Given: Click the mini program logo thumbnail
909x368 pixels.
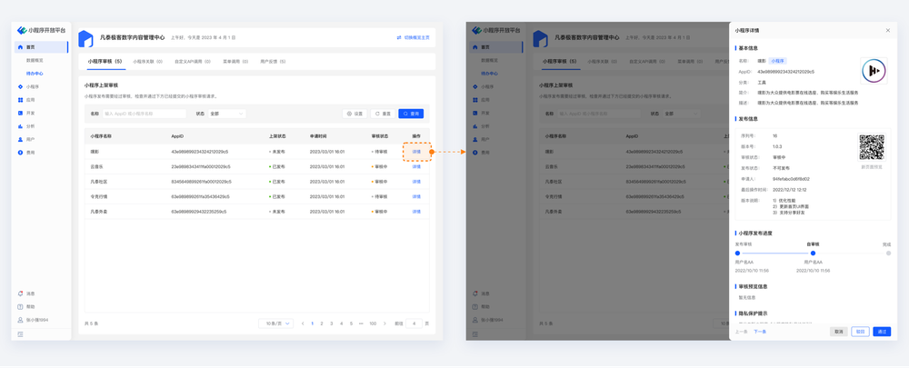Looking at the screenshot, I should pyautogui.click(x=874, y=71).
